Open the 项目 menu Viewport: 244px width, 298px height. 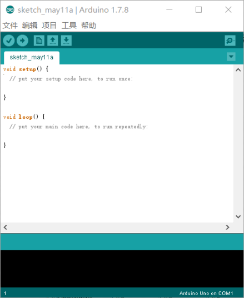49,26
